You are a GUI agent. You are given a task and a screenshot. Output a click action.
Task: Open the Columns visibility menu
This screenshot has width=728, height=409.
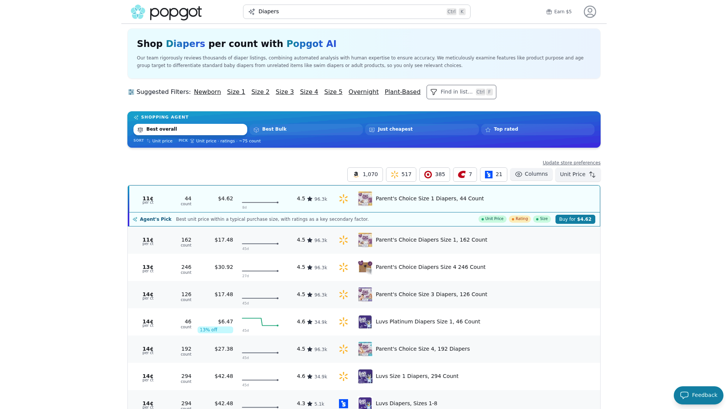click(531, 174)
